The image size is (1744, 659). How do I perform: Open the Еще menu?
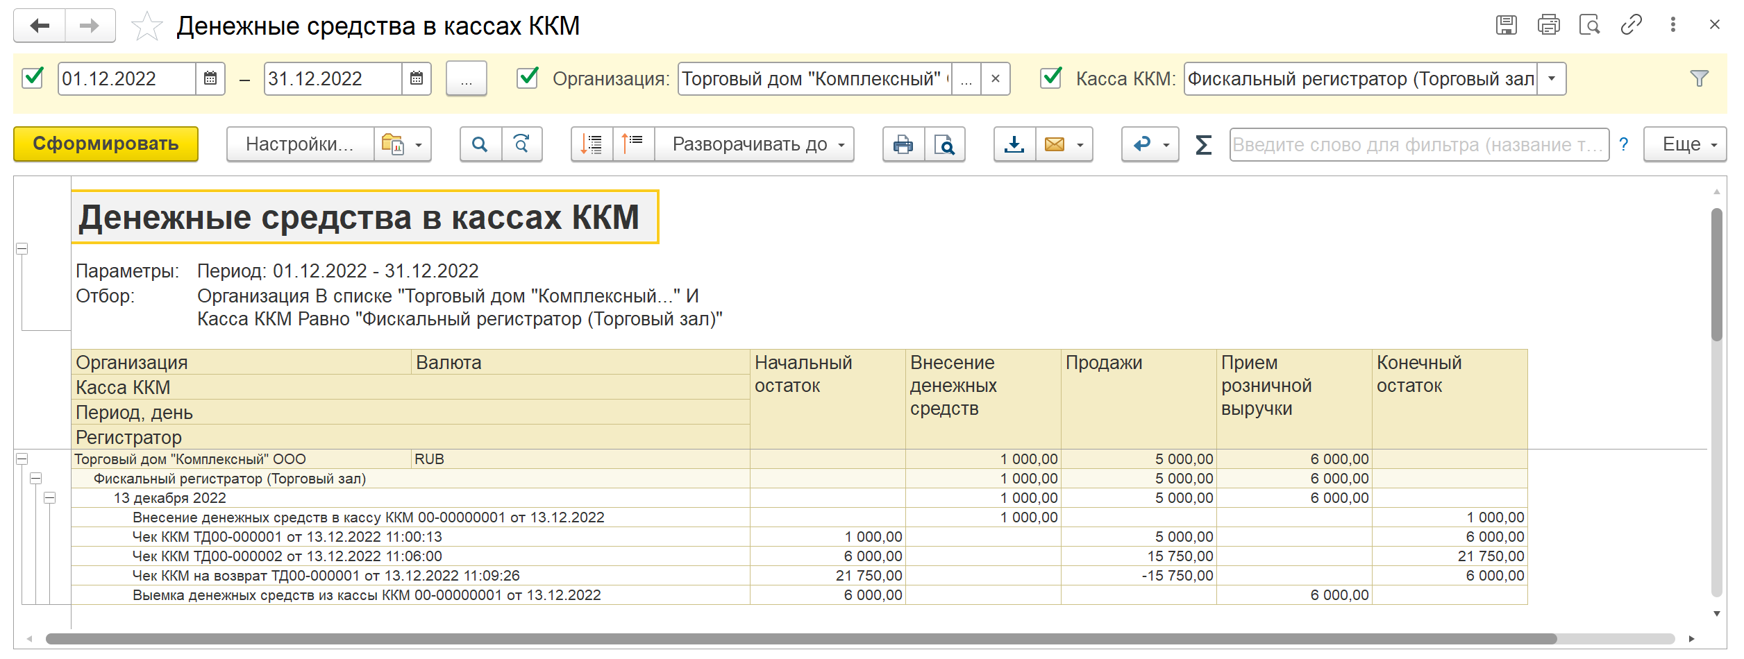pos(1684,144)
